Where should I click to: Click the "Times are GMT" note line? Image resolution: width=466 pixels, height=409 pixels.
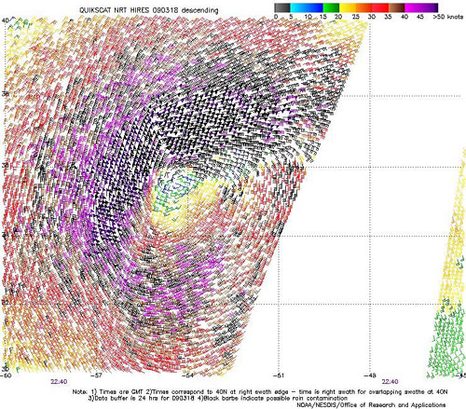[260, 392]
